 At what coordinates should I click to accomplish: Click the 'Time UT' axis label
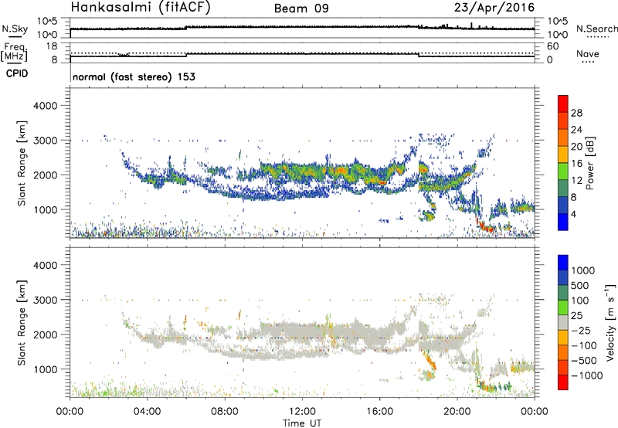302,423
